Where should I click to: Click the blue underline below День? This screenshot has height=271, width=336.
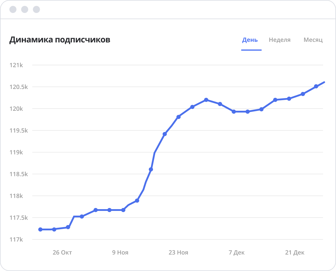pyautogui.click(x=251, y=50)
